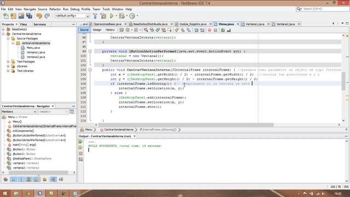Switch to the Services tab
This screenshot has height=197, width=350.
pos(40,24)
